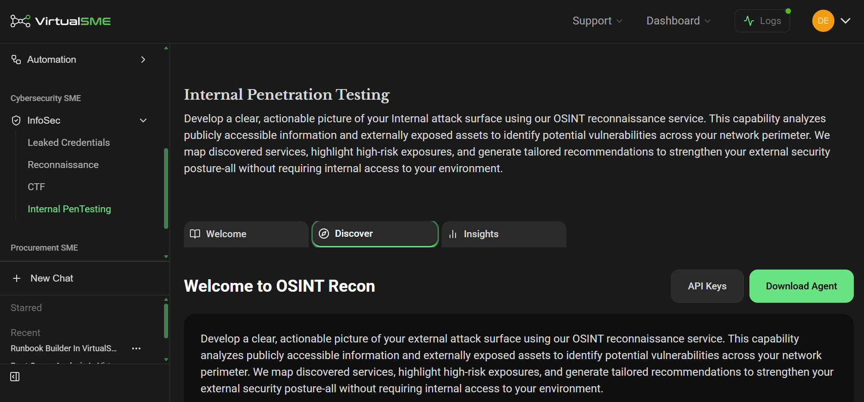
Task: Click the Welcome to OSINT Recon heading
Action: tap(280, 286)
